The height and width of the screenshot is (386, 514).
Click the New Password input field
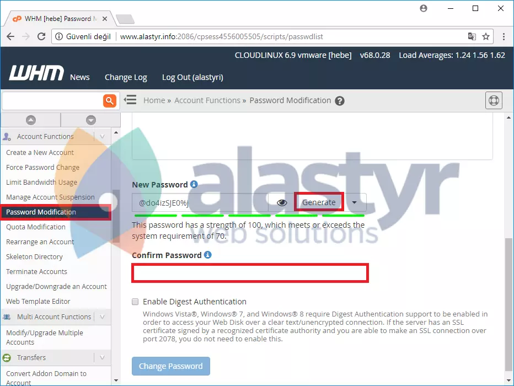(200, 203)
